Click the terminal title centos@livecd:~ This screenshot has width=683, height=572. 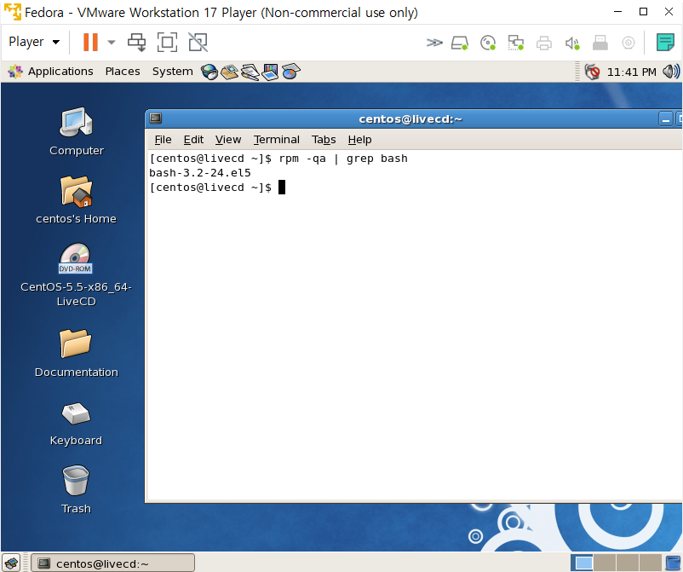pyautogui.click(x=410, y=119)
